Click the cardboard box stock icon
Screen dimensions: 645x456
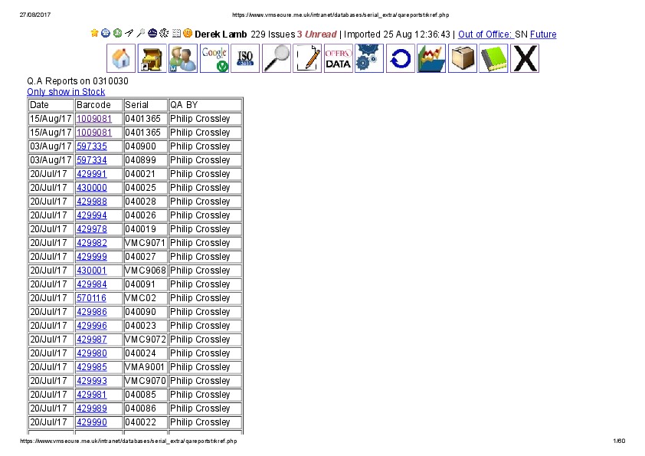pos(462,59)
